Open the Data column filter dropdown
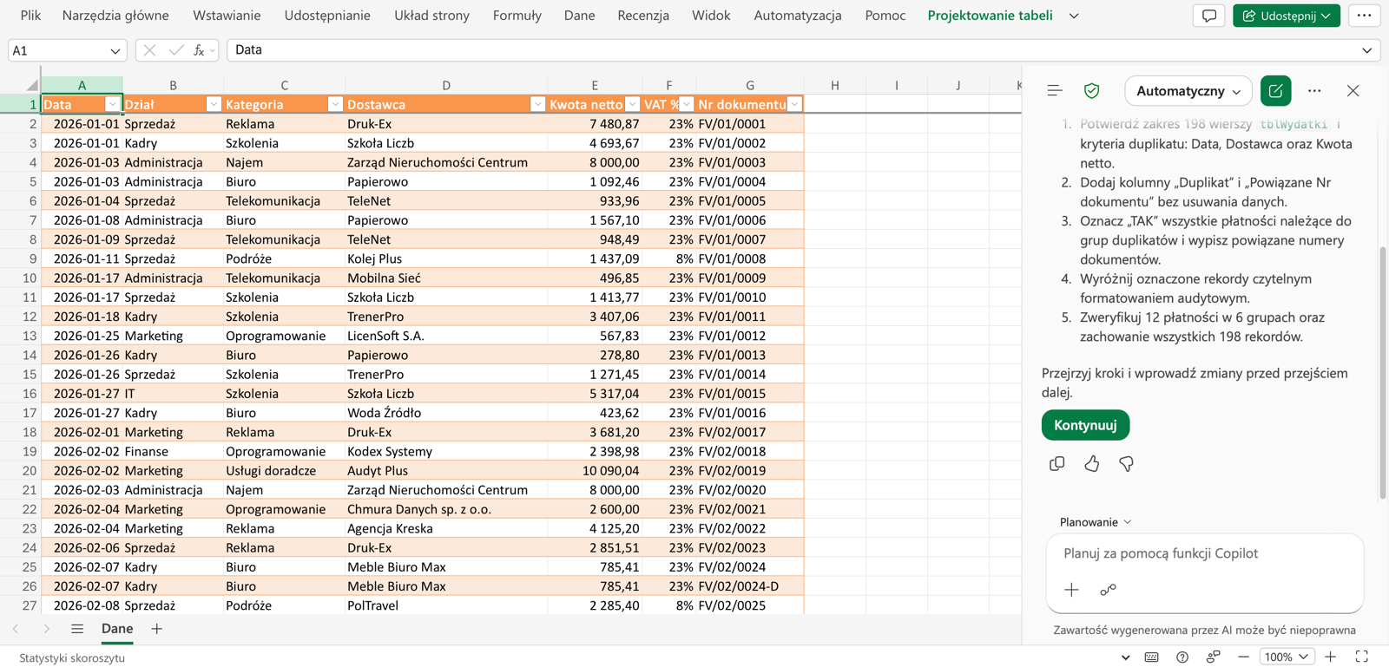This screenshot has width=1389, height=667. pos(112,104)
